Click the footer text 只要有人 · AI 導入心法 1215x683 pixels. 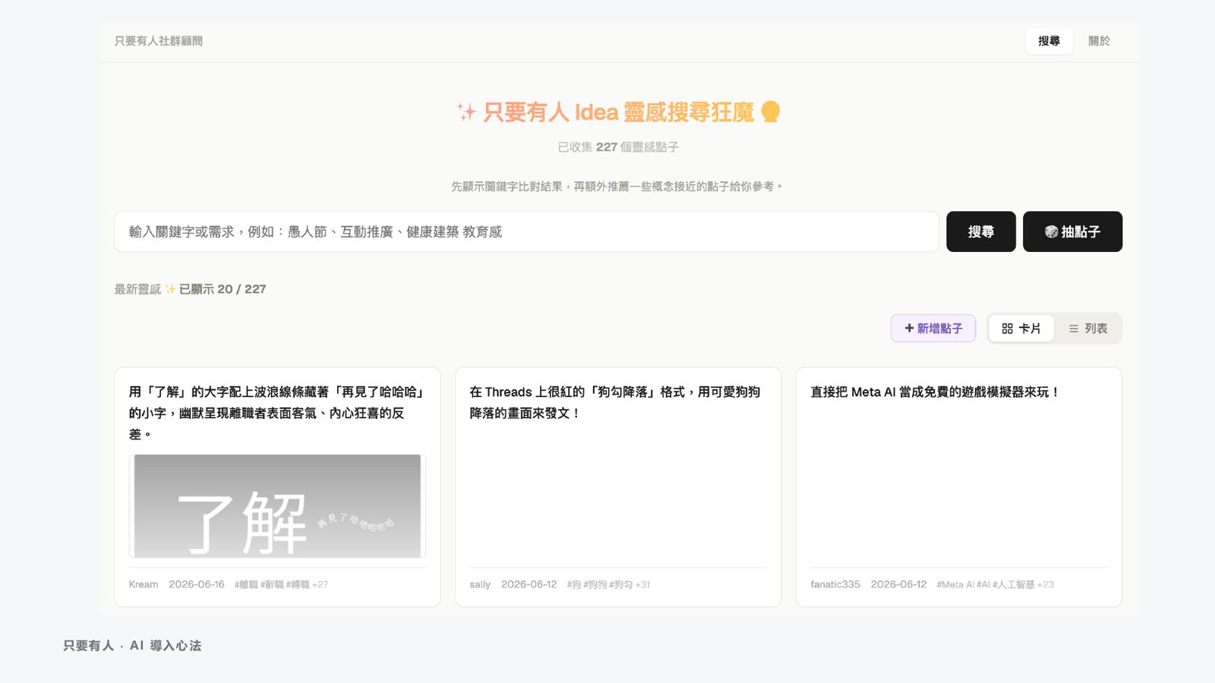[132, 646]
